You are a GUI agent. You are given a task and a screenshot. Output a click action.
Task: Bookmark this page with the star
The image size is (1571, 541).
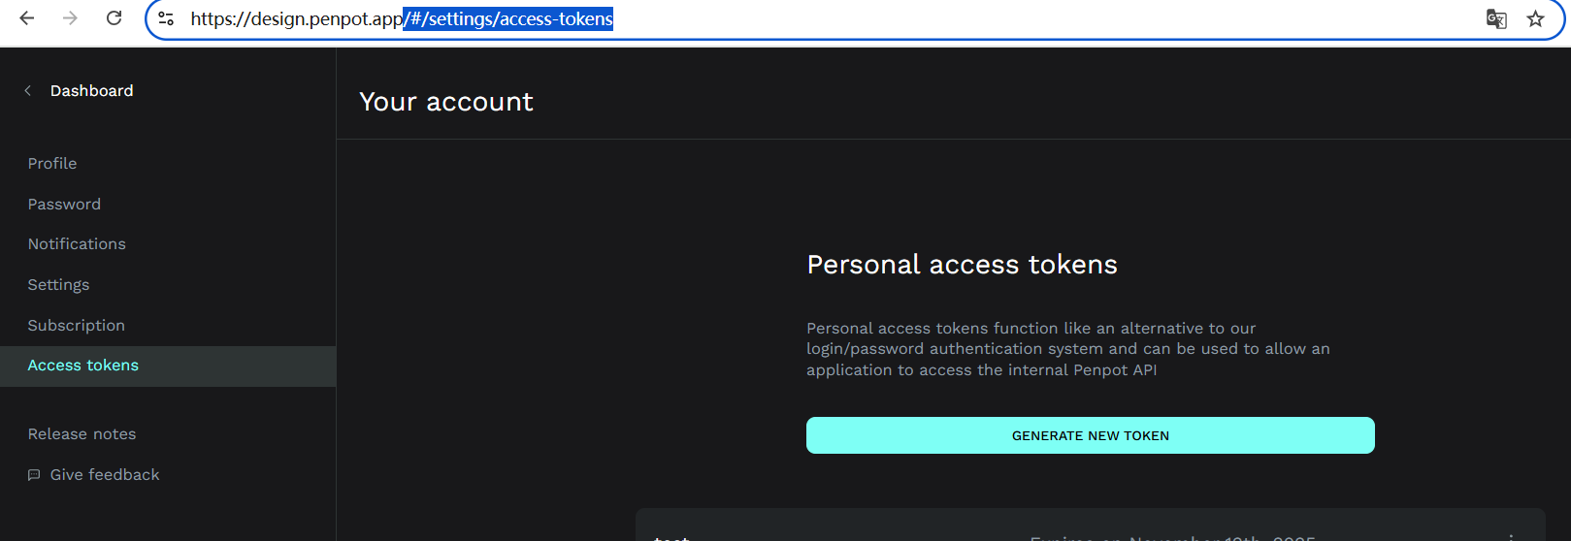pyautogui.click(x=1535, y=18)
